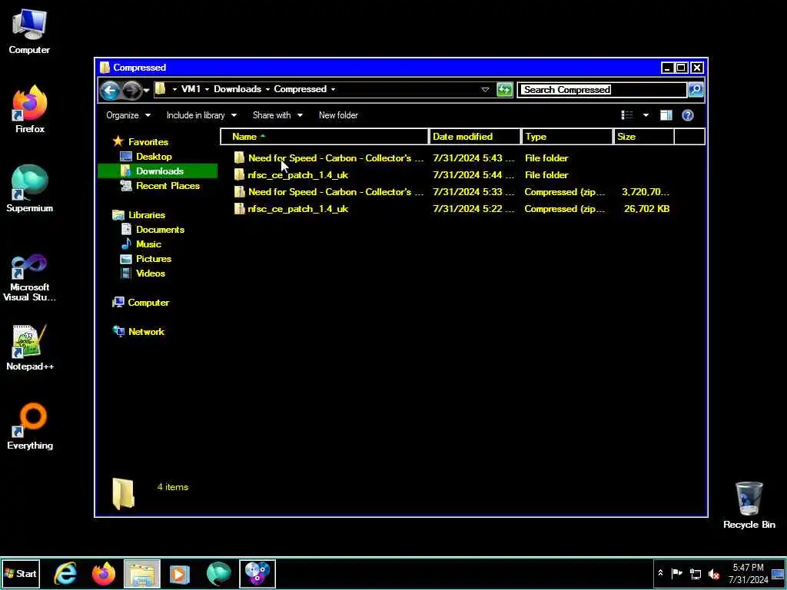787x590 pixels.
Task: Click Libraries in navigation pane
Action: pos(147,215)
